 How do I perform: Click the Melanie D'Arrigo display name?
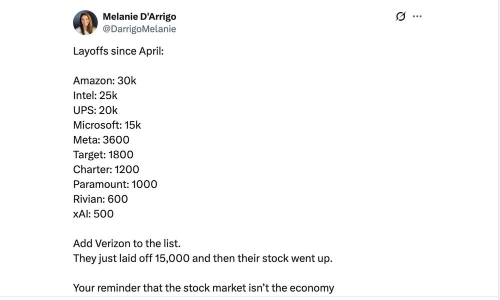click(139, 16)
